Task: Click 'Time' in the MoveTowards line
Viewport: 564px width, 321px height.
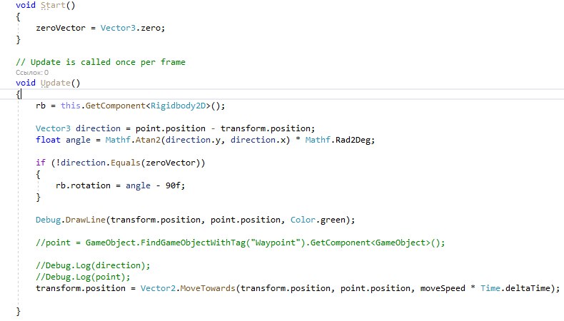Action: (490, 288)
